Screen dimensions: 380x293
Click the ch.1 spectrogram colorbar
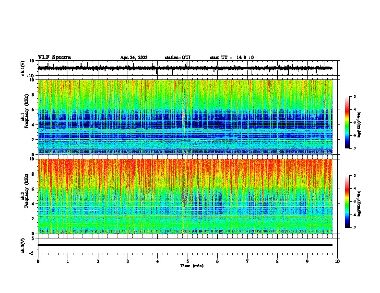point(347,123)
